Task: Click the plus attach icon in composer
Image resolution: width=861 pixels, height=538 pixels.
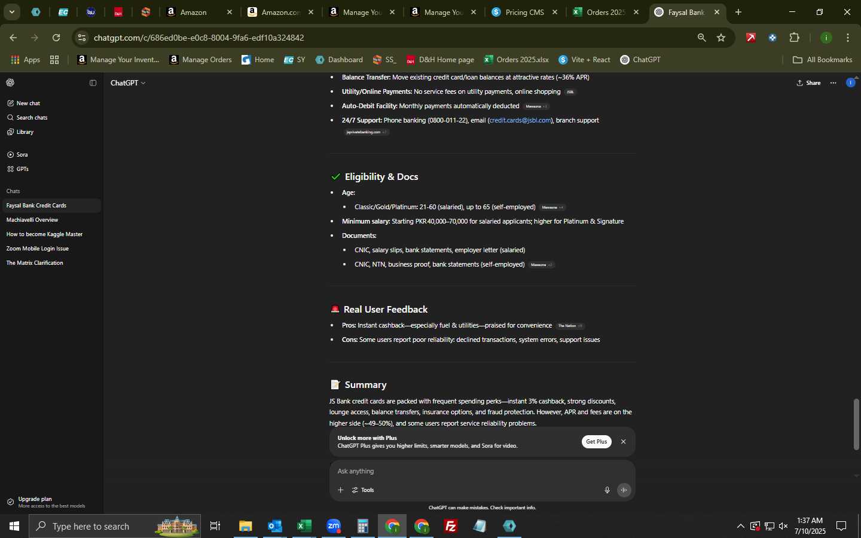Action: 340,490
